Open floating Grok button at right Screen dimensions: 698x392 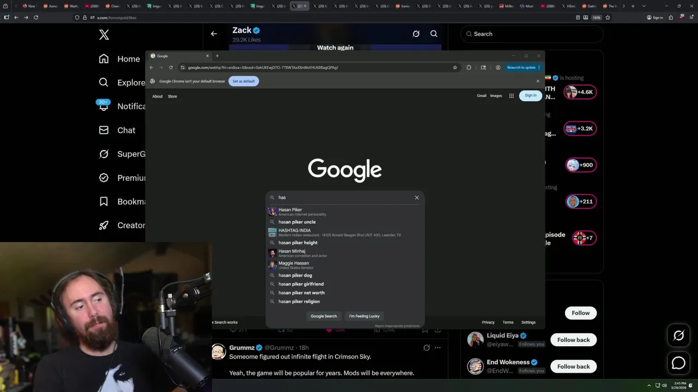678,336
